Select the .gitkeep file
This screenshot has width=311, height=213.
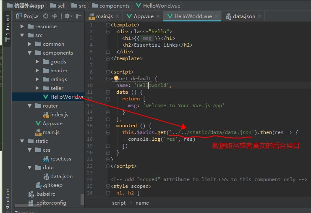pyautogui.click(x=49, y=185)
